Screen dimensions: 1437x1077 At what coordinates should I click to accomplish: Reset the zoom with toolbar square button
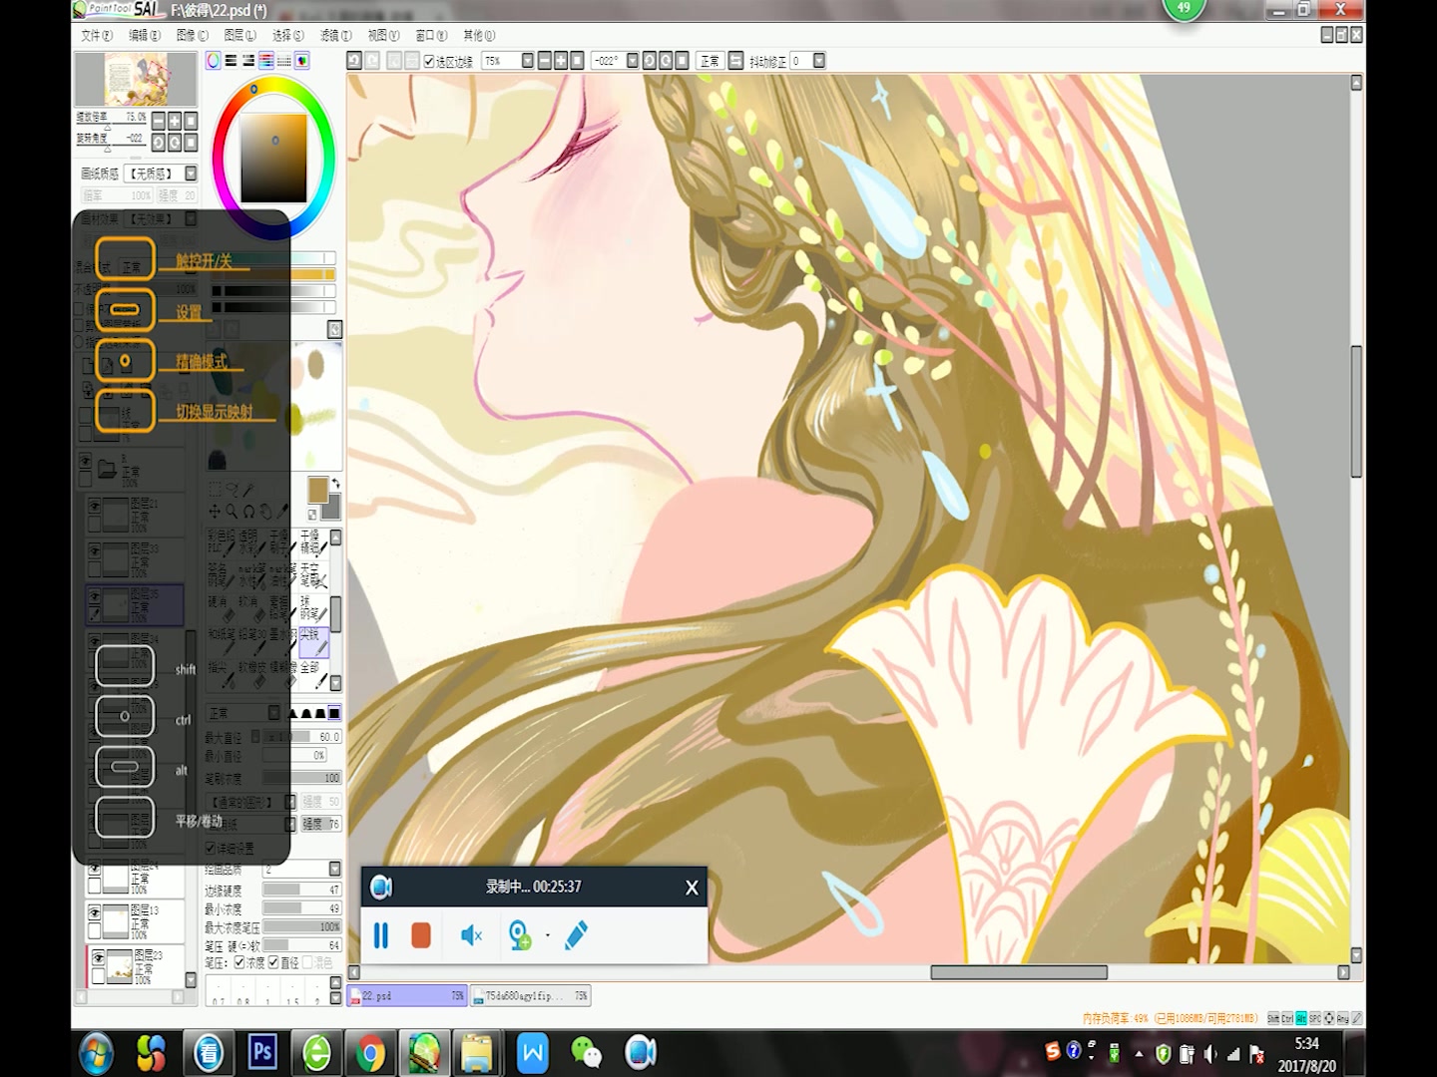(577, 61)
